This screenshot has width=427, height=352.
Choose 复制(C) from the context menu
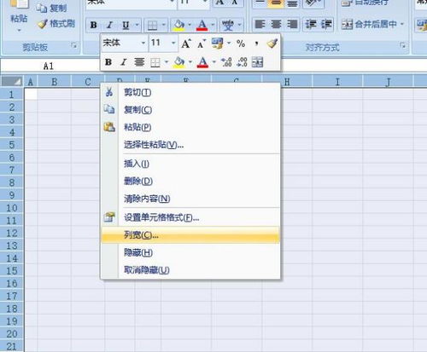click(x=190, y=110)
